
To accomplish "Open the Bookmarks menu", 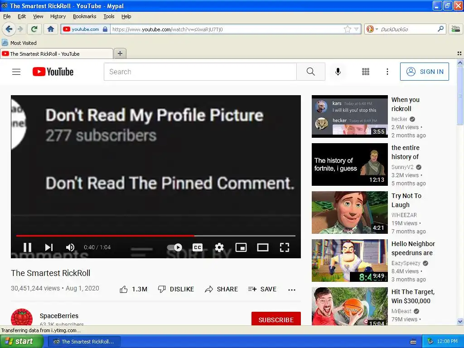I will [x=84, y=16].
